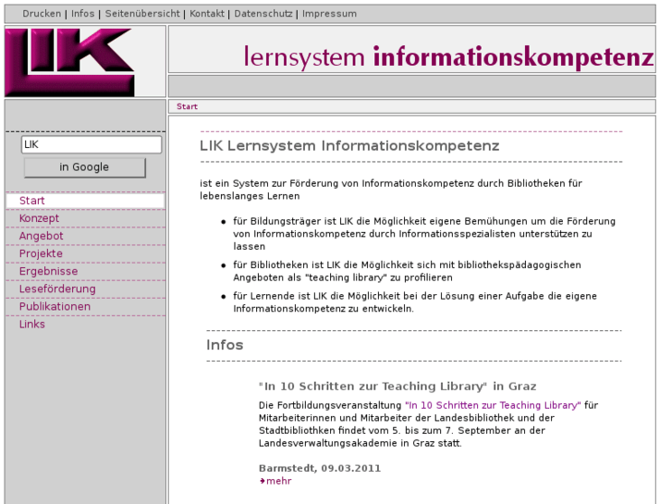Viewport: 672px width, 504px height.
Task: Open the Drucken link in the top bar
Action: (x=42, y=14)
